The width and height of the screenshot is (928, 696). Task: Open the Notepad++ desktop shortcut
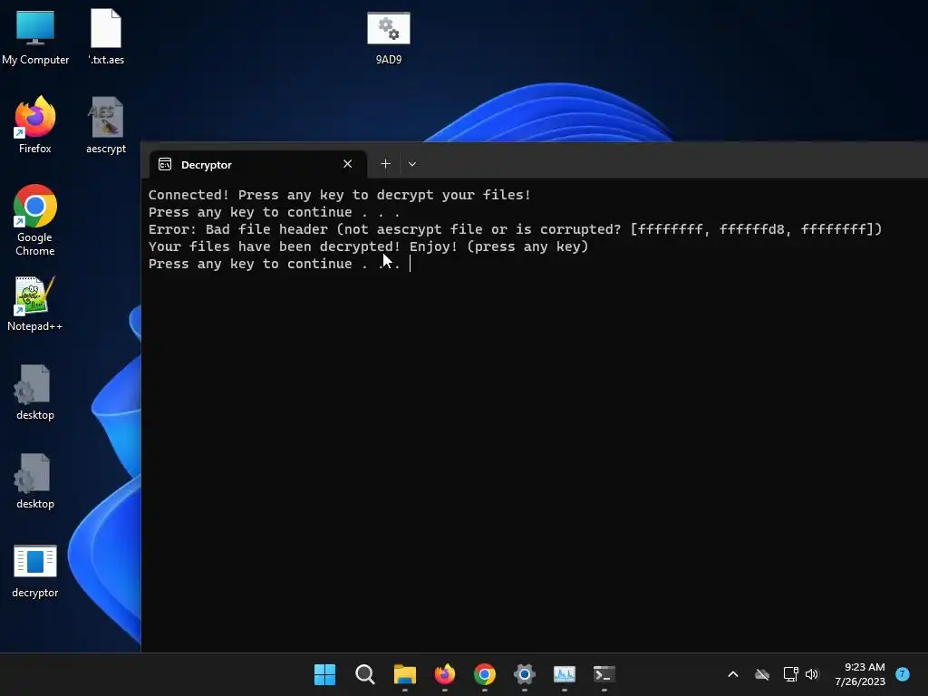click(x=35, y=304)
